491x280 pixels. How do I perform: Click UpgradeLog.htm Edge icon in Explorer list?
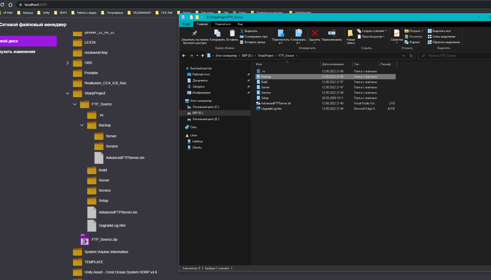(258, 108)
